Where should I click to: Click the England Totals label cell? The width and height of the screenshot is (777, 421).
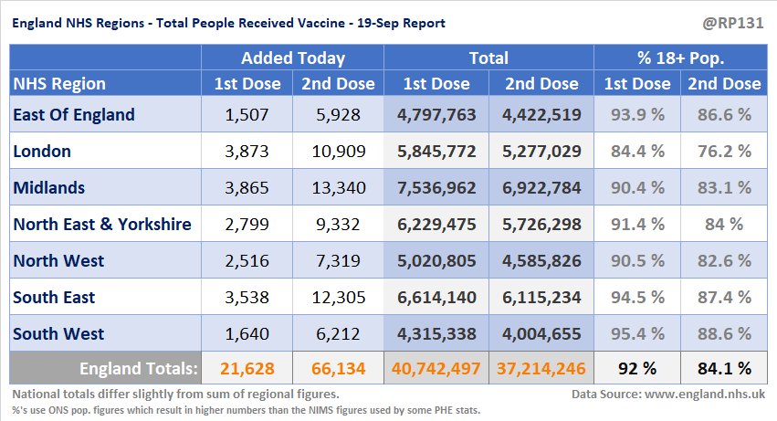[138, 369]
